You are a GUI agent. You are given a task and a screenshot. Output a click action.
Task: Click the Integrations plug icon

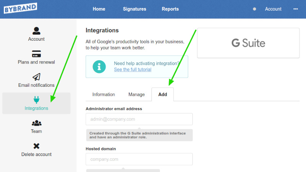(36, 100)
